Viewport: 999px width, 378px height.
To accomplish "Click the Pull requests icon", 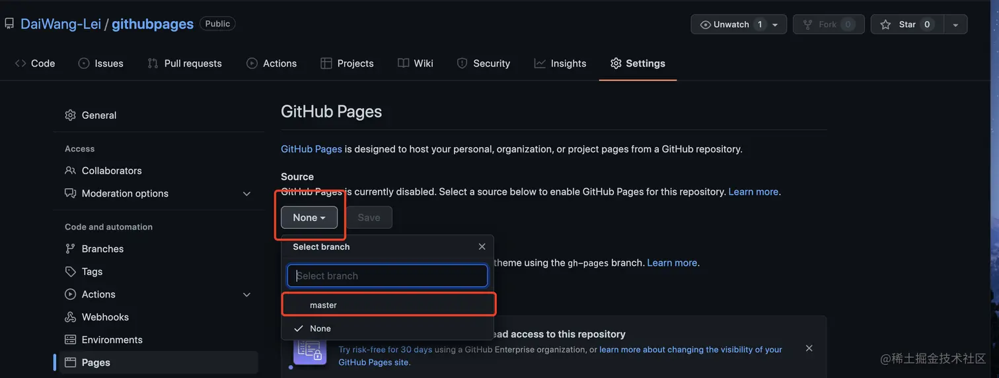I will click(153, 63).
